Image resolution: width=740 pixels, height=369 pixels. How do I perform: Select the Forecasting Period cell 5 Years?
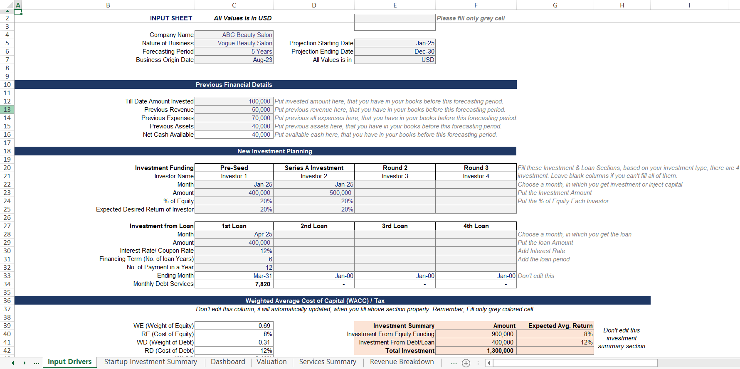click(x=234, y=52)
